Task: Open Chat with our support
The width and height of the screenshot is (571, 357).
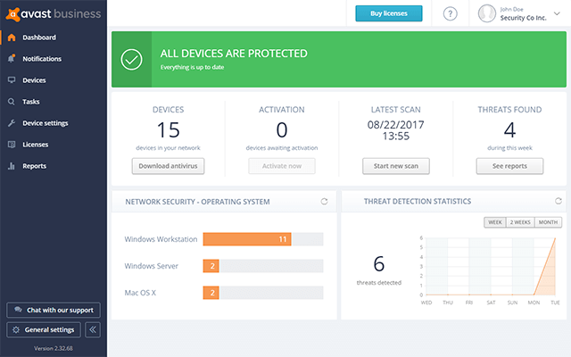Action: tap(53, 310)
